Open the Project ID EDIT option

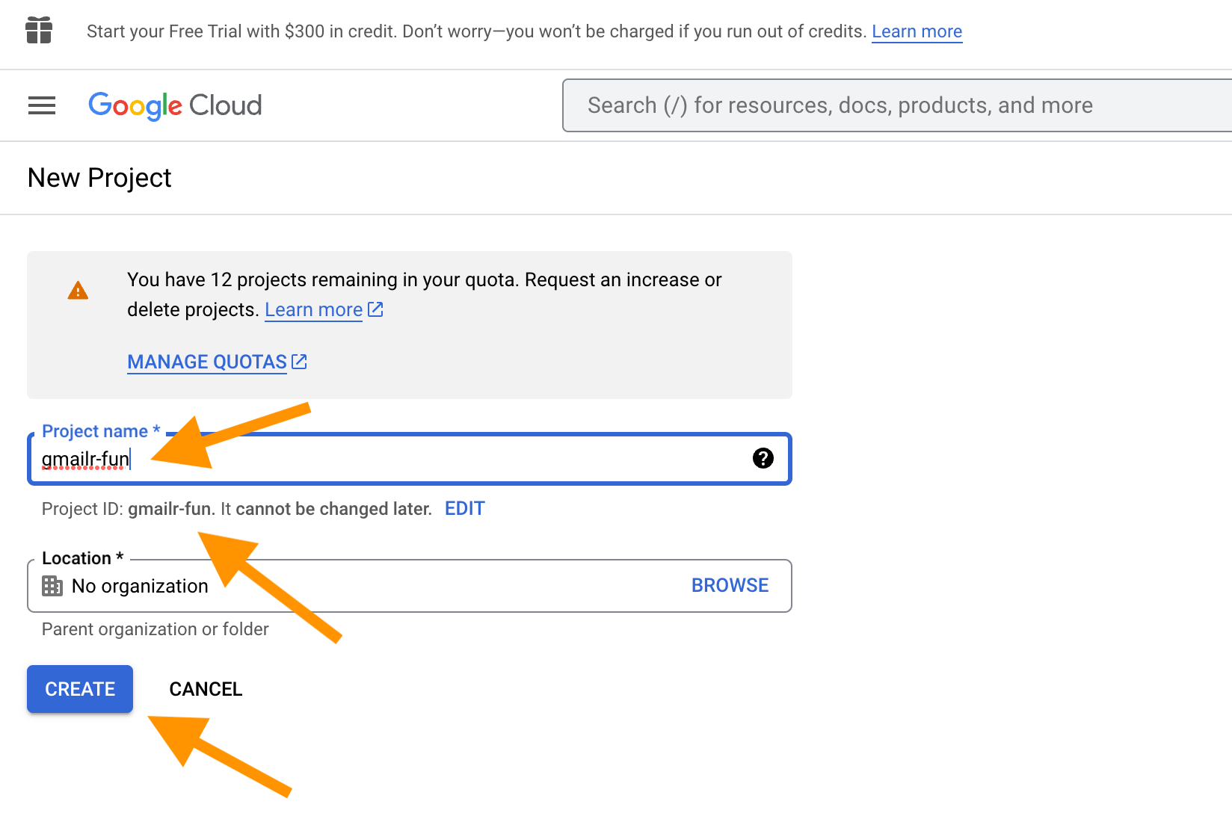pos(464,508)
